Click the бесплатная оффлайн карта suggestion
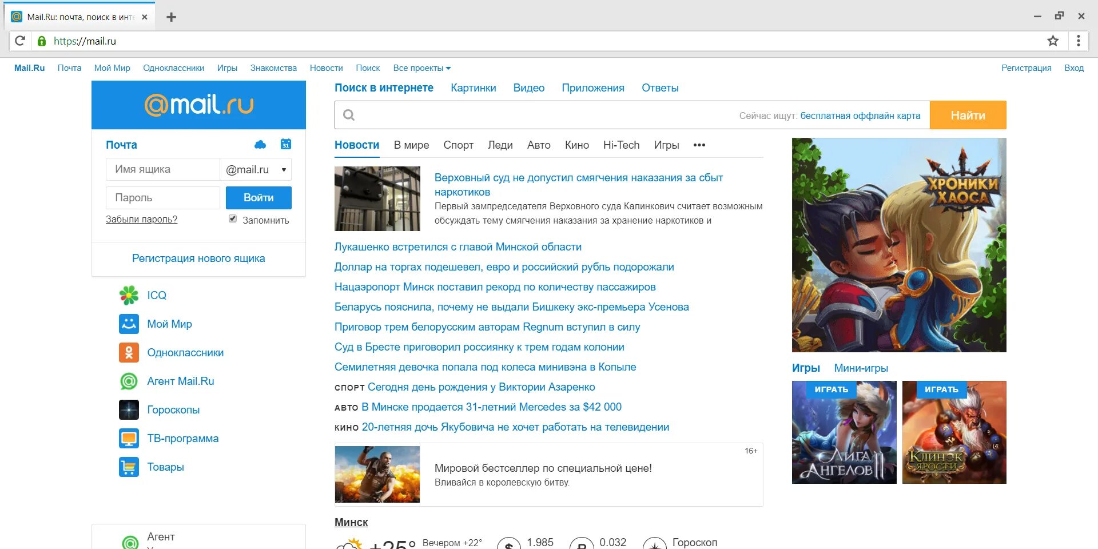Viewport: 1098px width, 549px height. tap(860, 116)
